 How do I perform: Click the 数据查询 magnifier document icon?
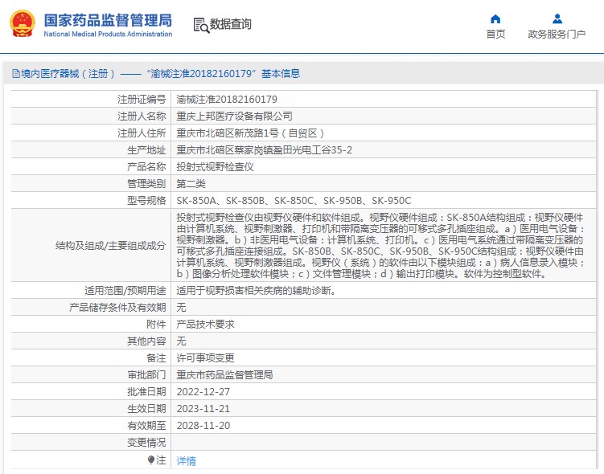[200, 25]
